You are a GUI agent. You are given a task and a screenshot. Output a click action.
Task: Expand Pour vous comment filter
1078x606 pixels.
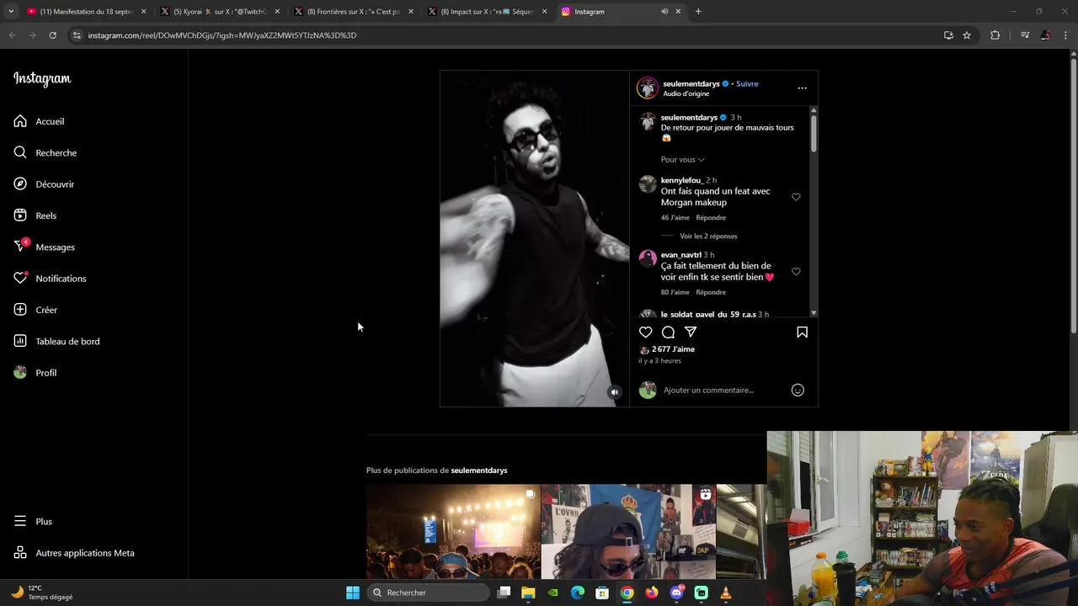682,160
